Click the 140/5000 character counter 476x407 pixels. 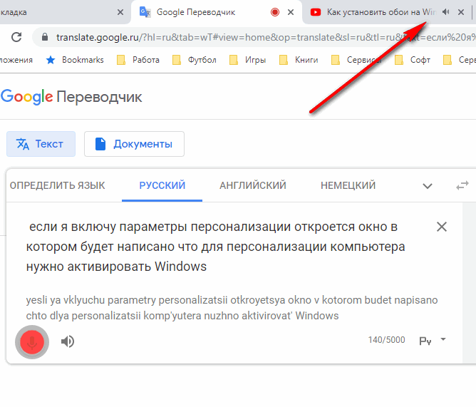point(386,339)
